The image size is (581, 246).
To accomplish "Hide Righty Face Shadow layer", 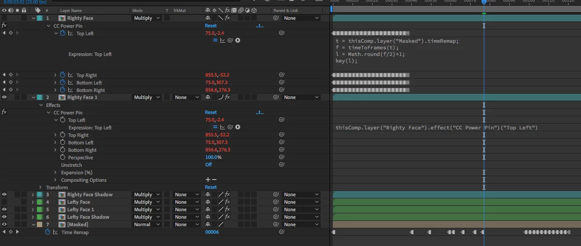I will (x=4, y=195).
